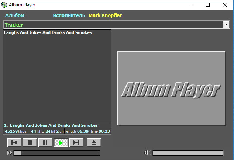The height and width of the screenshot is (160, 234).
Task: Click the 24 bit depth field
Action: pyautogui.click(x=50, y=131)
